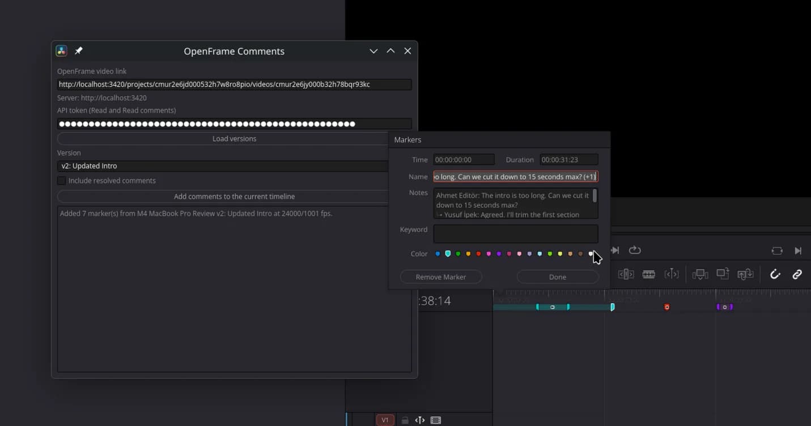Choose the blue marker color
This screenshot has width=811, height=426.
(438, 254)
